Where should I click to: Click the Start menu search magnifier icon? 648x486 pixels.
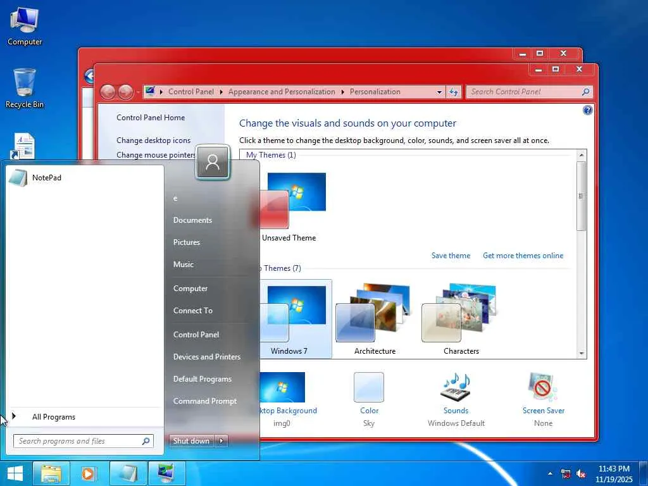tap(146, 441)
